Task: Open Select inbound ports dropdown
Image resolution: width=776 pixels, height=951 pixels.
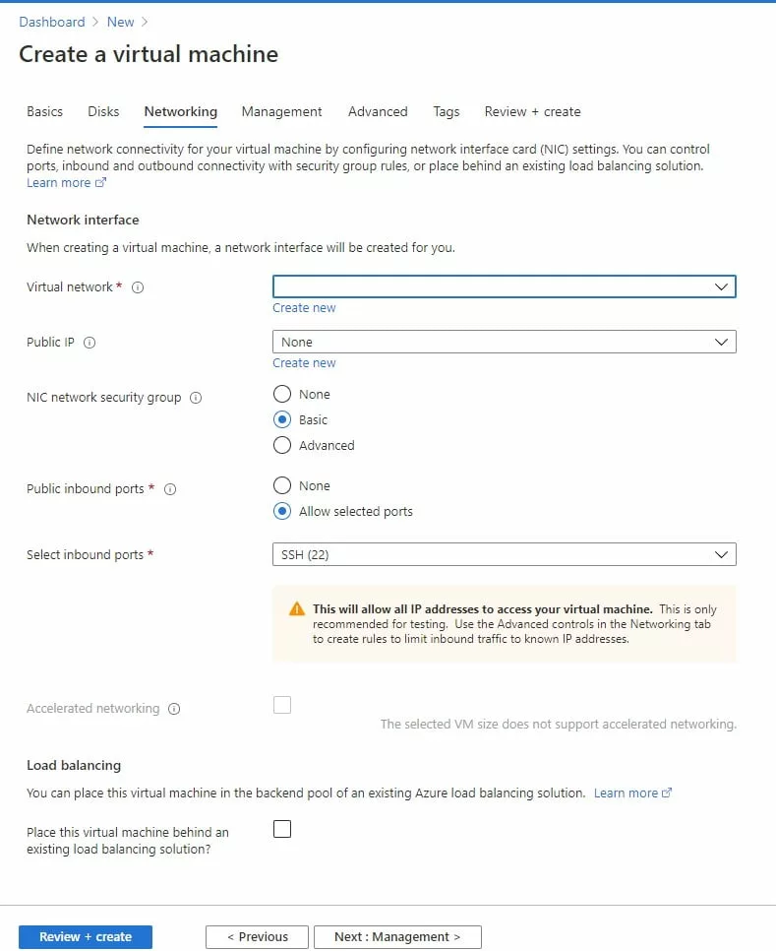Action: point(504,554)
